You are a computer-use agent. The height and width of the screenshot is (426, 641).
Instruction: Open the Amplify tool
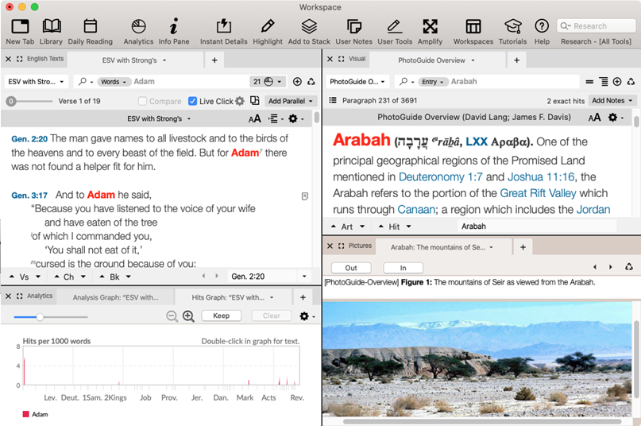point(430,27)
